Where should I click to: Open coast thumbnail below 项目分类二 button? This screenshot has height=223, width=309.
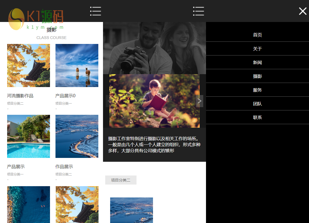(132, 210)
